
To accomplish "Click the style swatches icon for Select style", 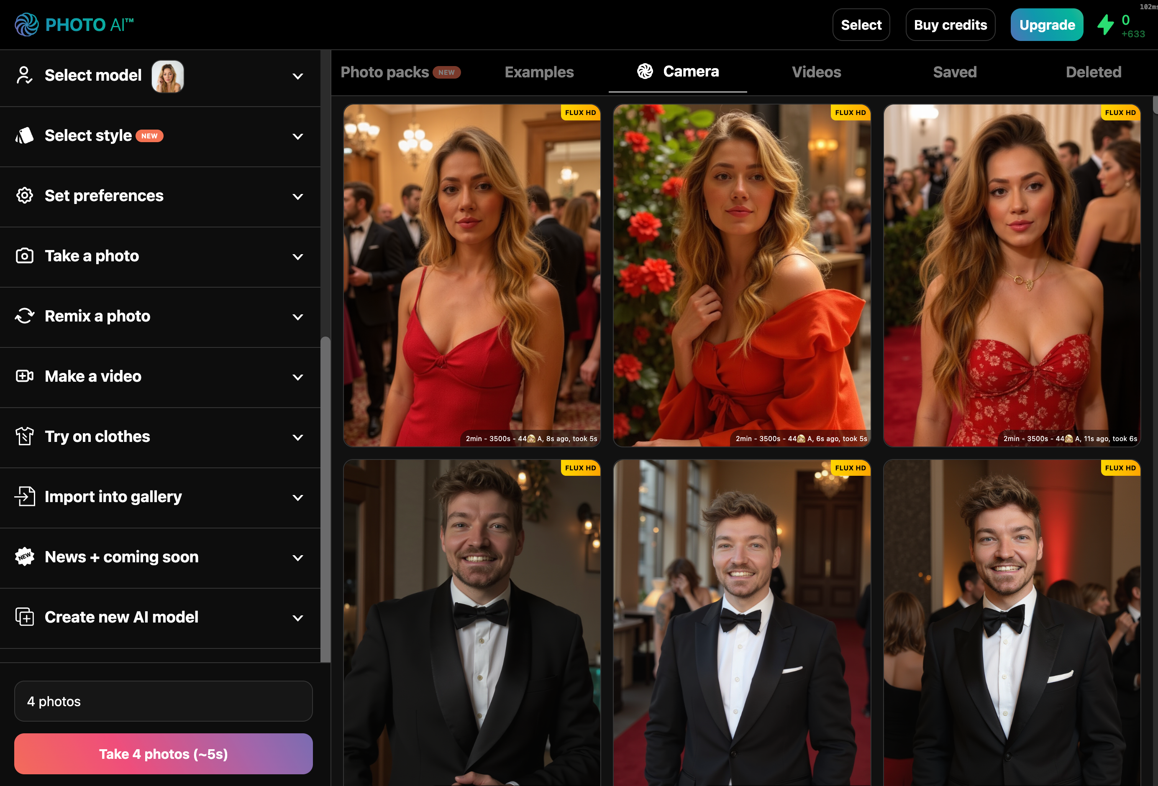I will pyautogui.click(x=24, y=135).
